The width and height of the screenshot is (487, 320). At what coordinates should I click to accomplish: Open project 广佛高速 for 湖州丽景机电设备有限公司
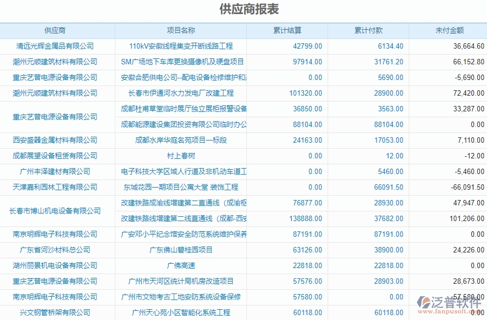[181, 265]
